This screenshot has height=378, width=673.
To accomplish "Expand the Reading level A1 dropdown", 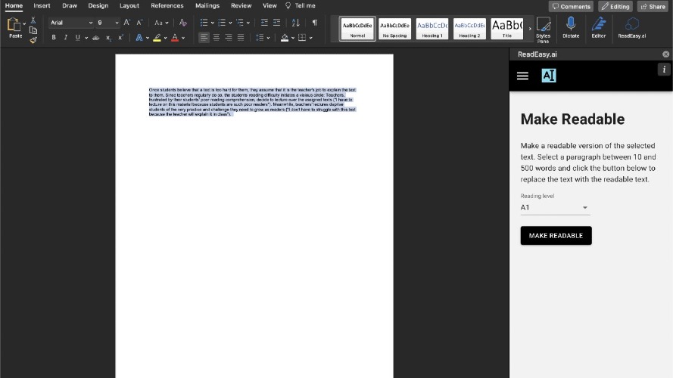I will (x=555, y=207).
